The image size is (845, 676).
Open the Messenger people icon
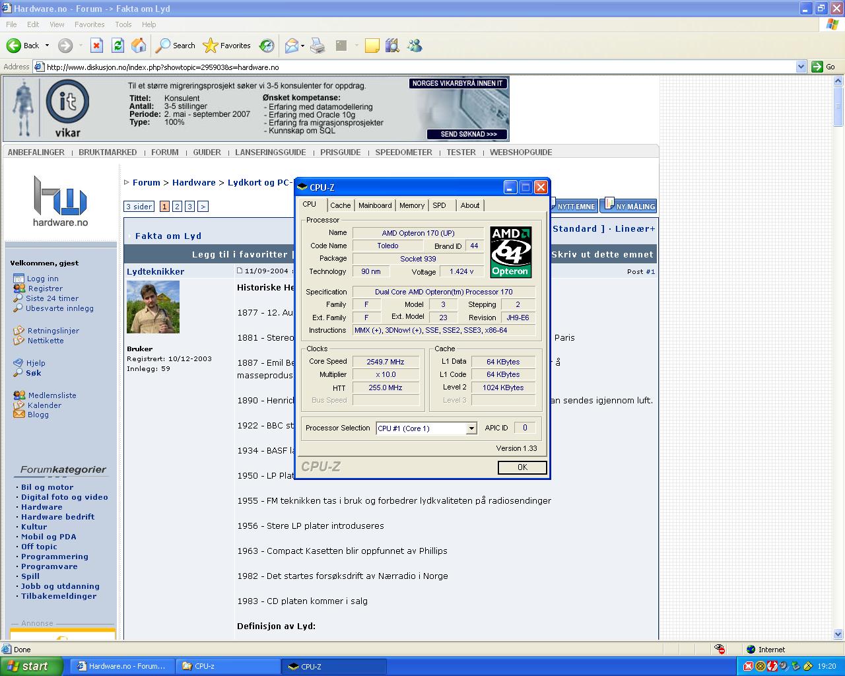415,46
